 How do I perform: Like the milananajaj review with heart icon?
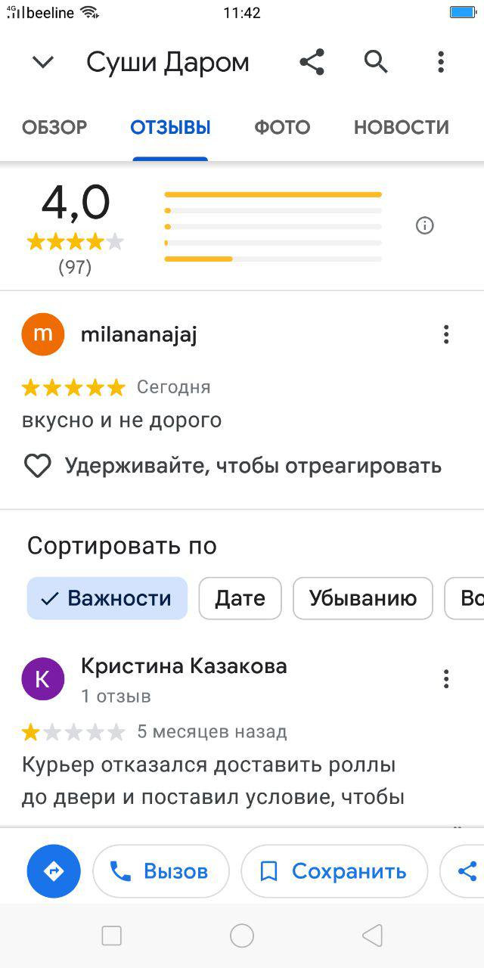[37, 466]
